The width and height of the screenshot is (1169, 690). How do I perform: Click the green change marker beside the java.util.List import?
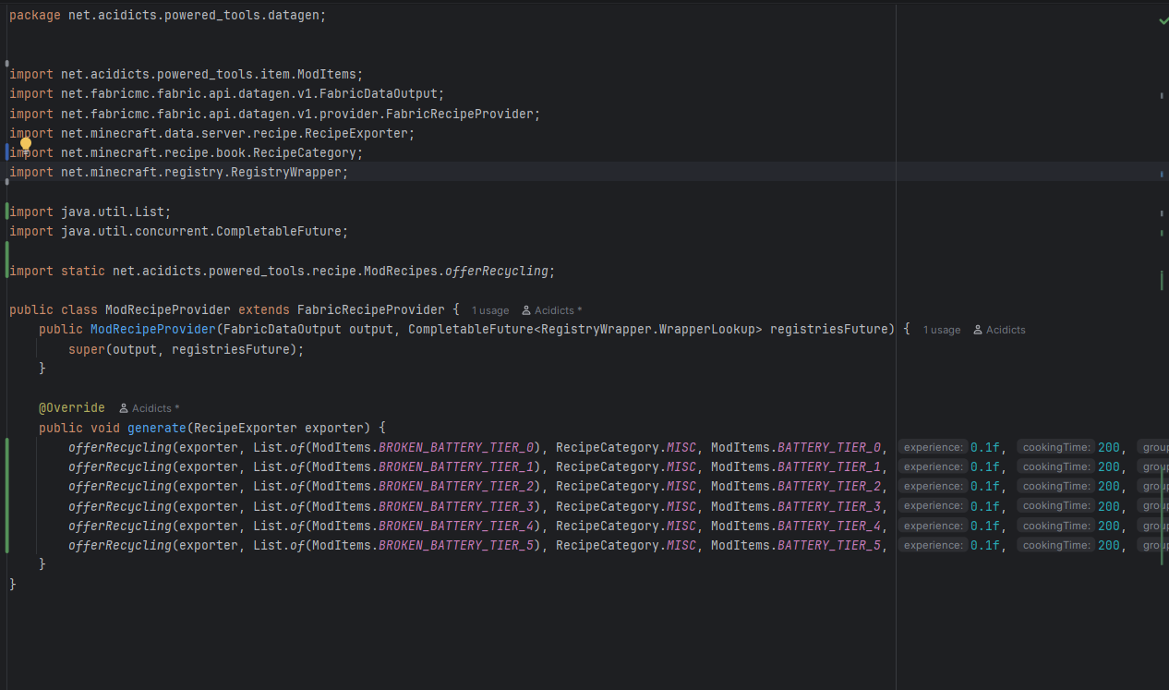tap(6, 212)
